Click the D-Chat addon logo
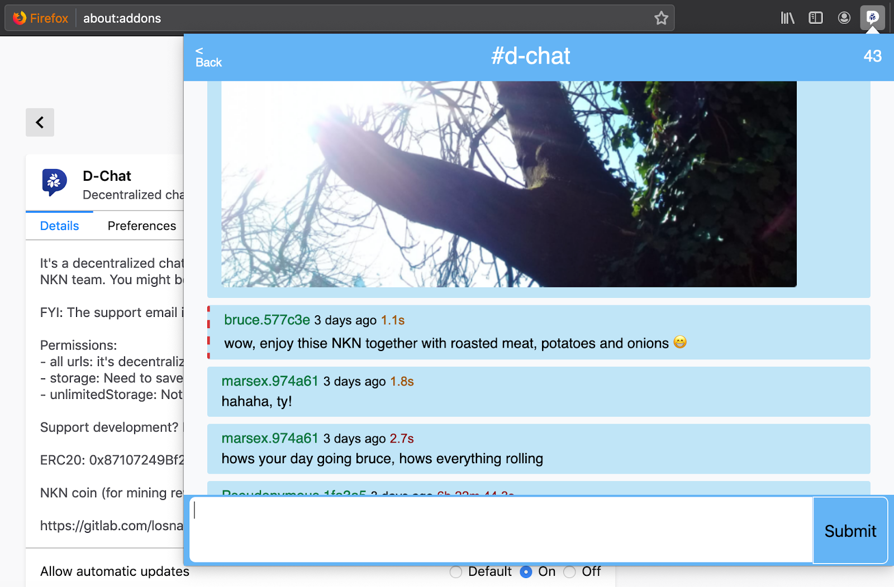The width and height of the screenshot is (894, 587). 54,182
